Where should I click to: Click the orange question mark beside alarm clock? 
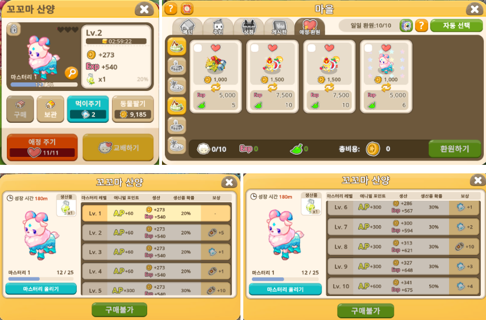pyautogui.click(x=171, y=9)
